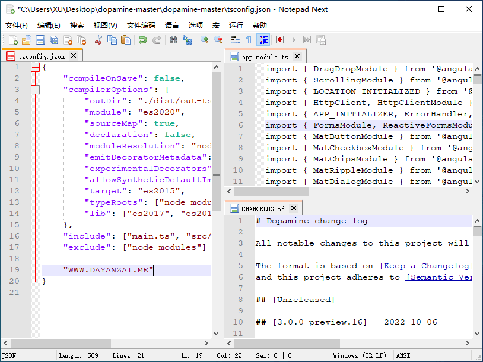Screen dimensions: 483x362
Task: Click the Save file icon
Action: click(40, 40)
